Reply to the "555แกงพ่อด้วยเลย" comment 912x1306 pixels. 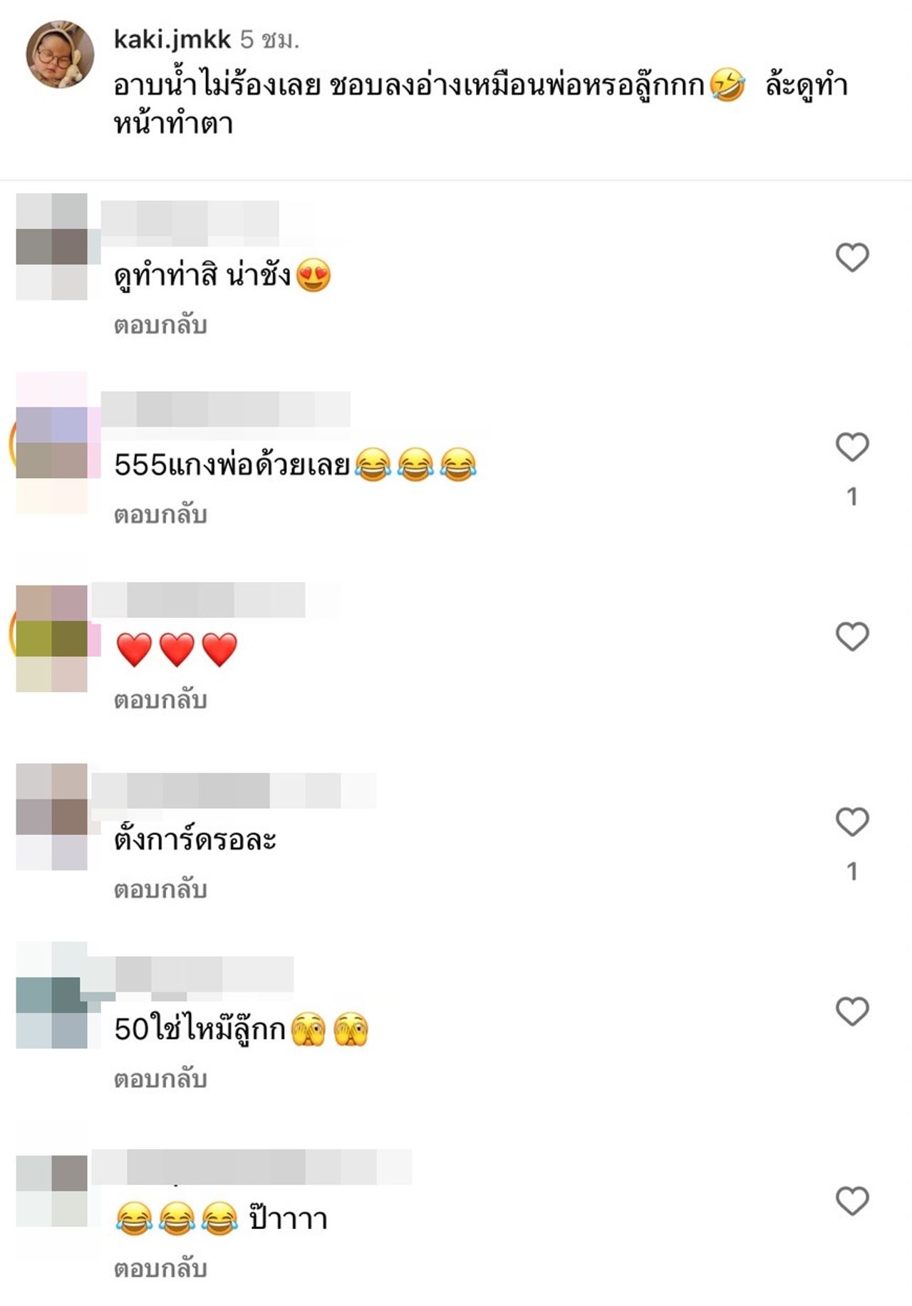(x=160, y=514)
